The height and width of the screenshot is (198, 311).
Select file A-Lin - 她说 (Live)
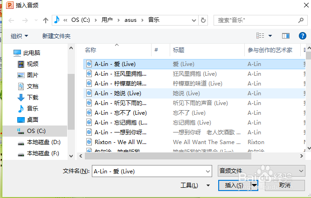click(x=194, y=93)
